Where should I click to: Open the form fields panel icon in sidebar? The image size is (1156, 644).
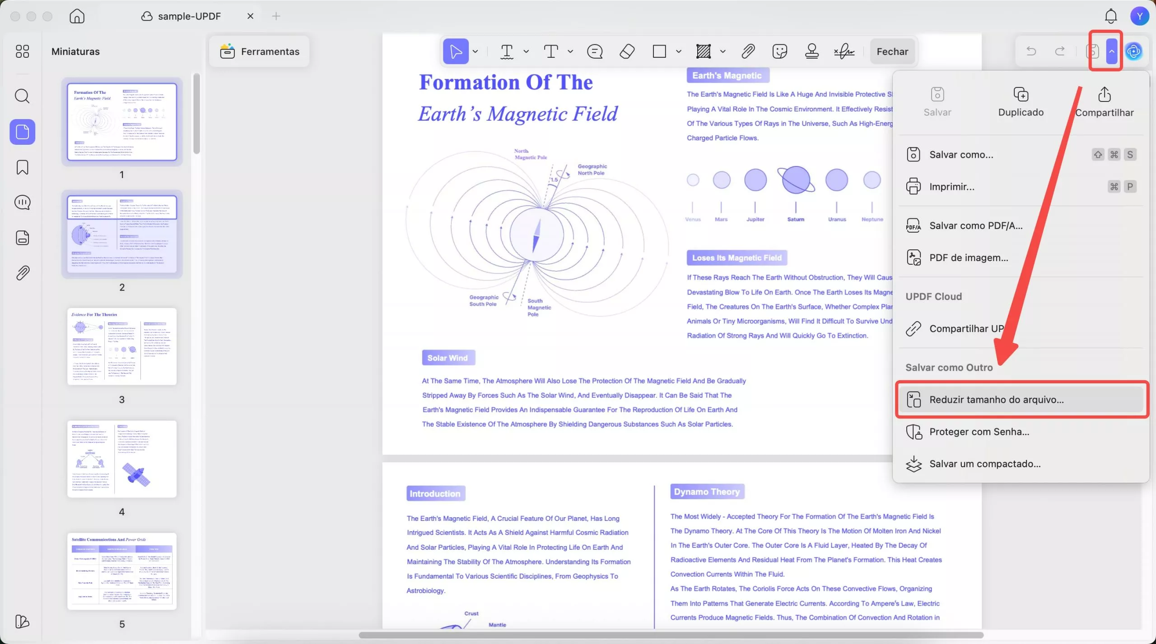[x=22, y=238]
